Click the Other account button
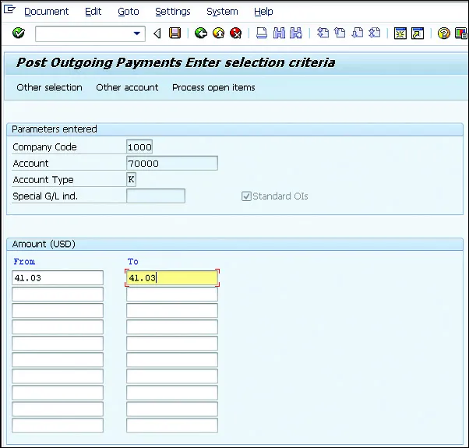Image resolution: width=469 pixels, height=448 pixels. point(127,87)
